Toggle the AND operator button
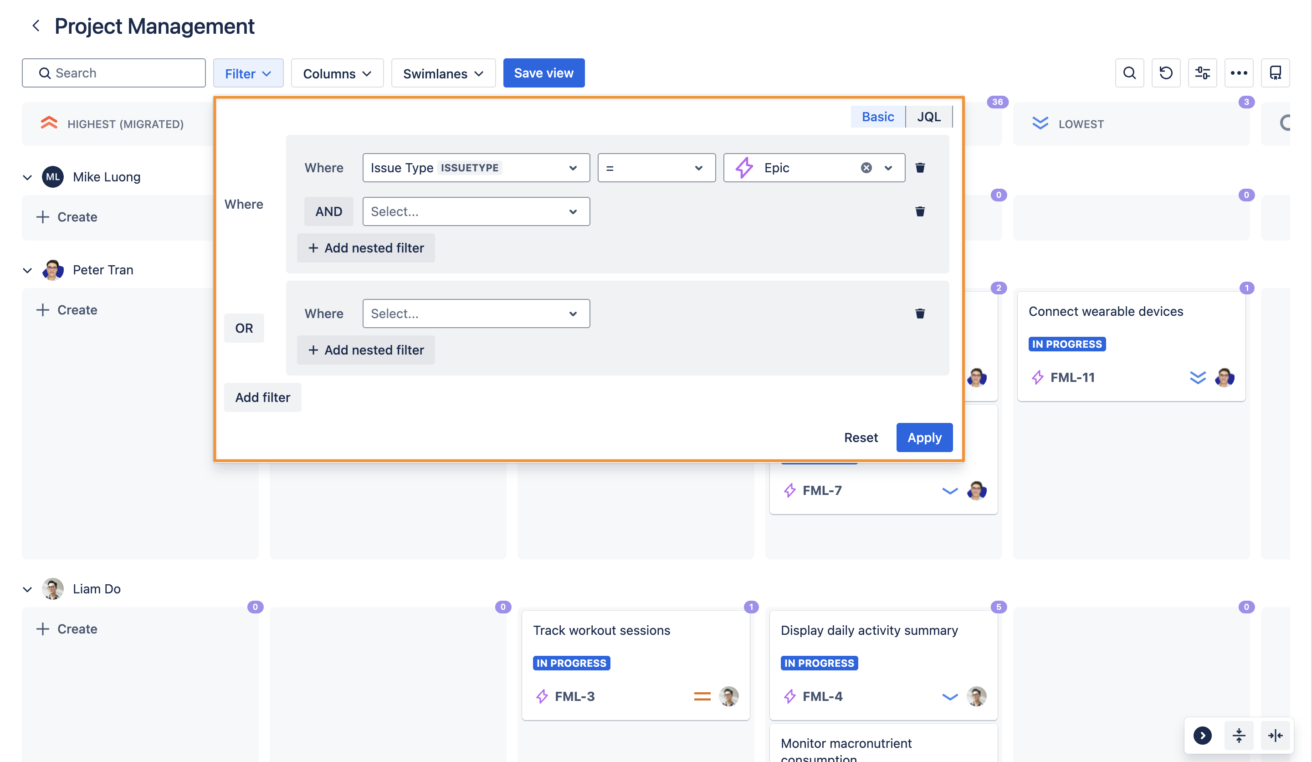The width and height of the screenshot is (1312, 762). (328, 211)
